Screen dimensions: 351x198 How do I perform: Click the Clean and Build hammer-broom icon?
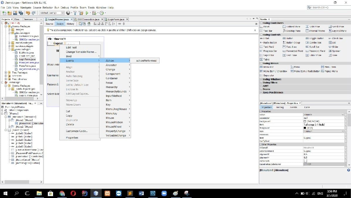(81, 13)
